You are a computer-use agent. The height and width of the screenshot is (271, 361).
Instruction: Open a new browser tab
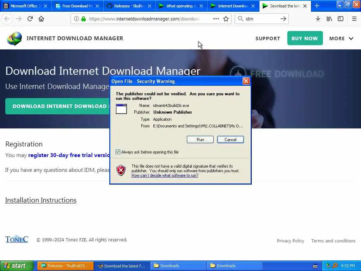click(x=317, y=6)
